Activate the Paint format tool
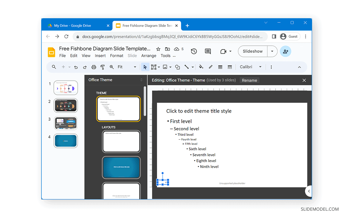The height and width of the screenshot is (218, 353). pos(102,67)
